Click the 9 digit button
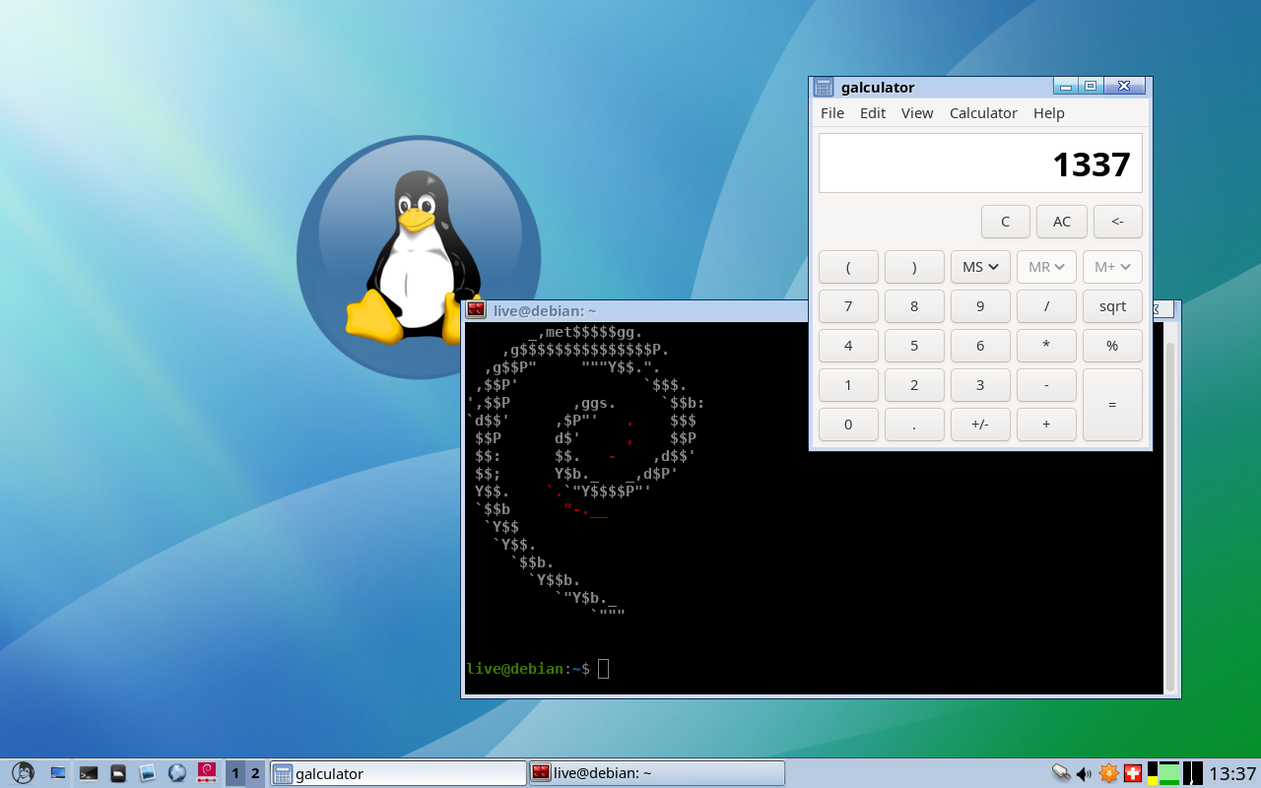This screenshot has width=1261, height=788. [x=980, y=306]
